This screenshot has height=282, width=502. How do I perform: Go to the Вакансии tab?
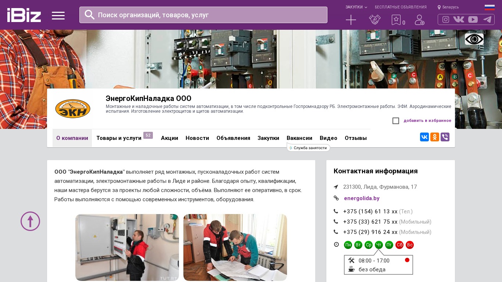[x=300, y=138]
